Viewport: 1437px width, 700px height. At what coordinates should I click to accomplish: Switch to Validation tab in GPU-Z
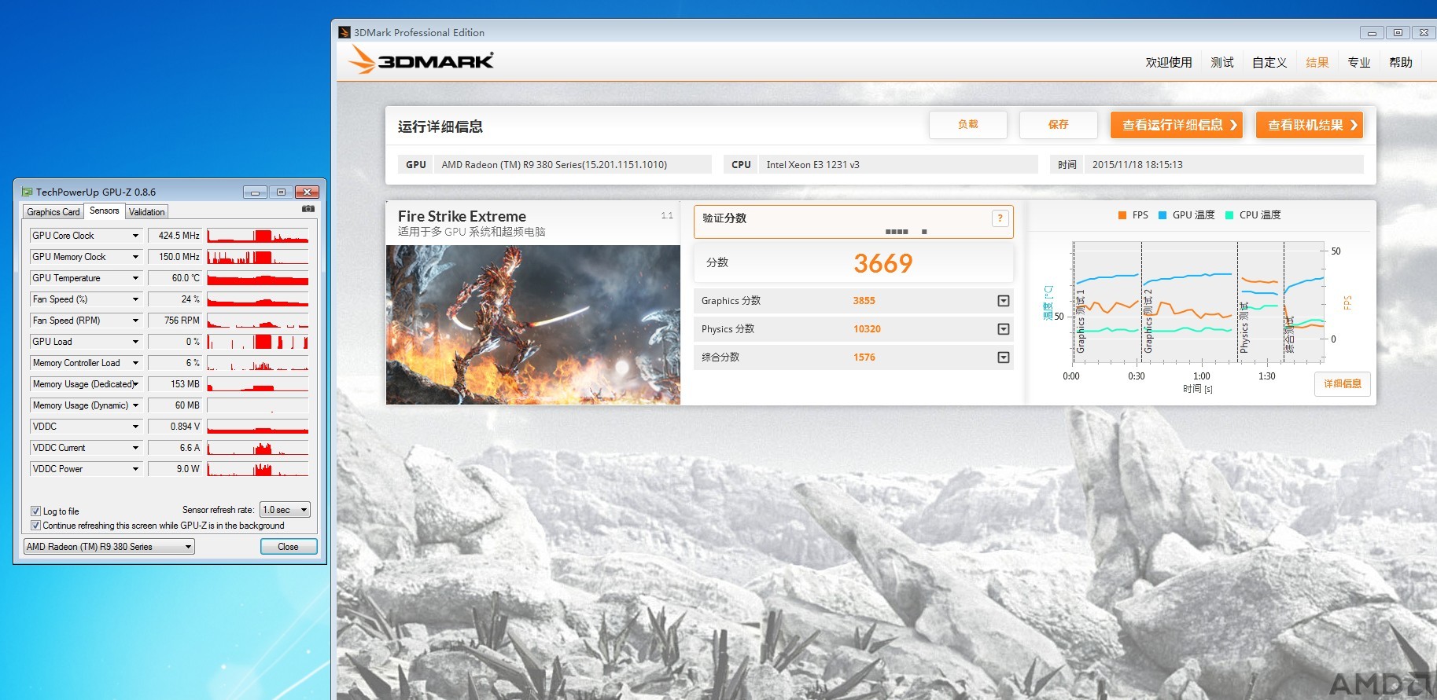click(147, 212)
